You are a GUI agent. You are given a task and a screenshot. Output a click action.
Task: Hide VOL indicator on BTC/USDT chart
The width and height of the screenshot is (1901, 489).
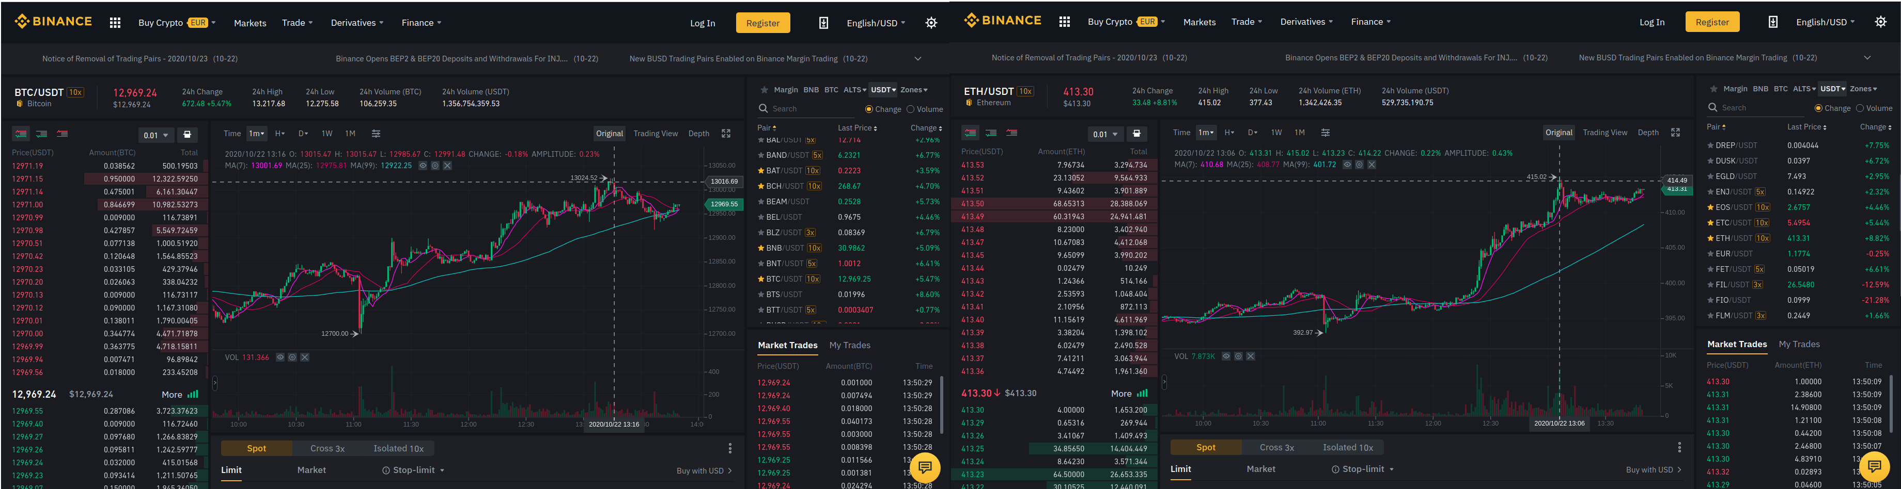coord(281,358)
